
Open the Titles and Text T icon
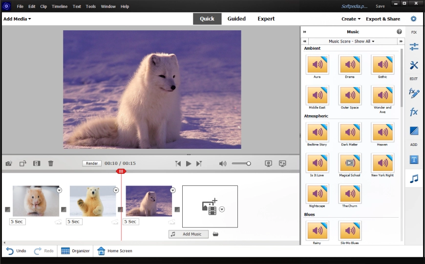[414, 160]
